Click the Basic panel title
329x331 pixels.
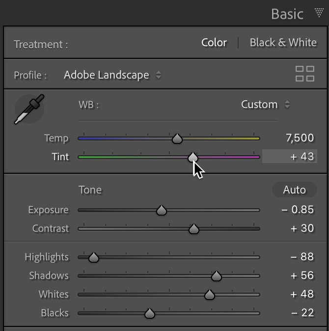point(287,14)
